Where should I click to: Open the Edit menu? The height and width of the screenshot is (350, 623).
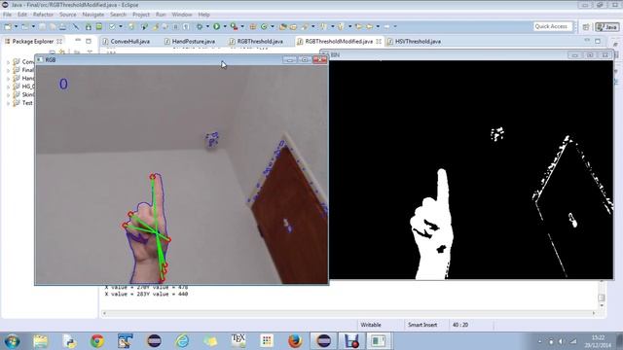click(22, 15)
